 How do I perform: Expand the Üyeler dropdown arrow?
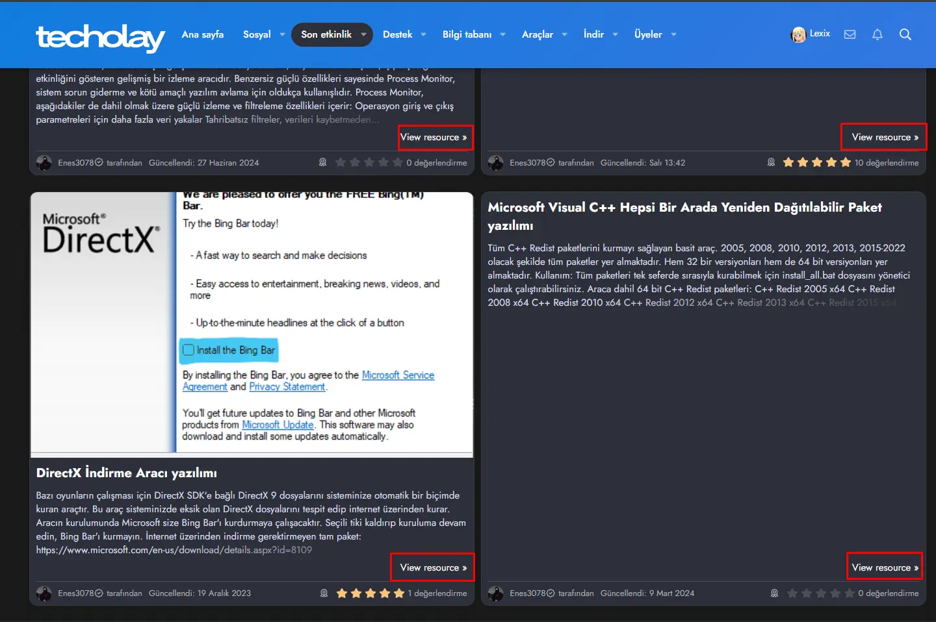tap(673, 34)
